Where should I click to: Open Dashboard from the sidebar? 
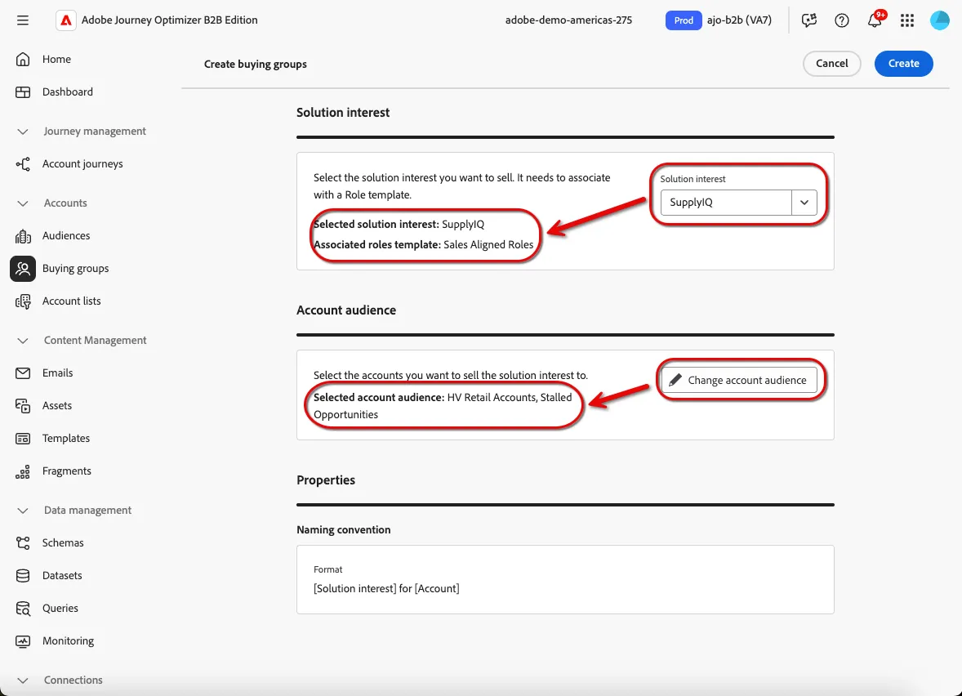pyautogui.click(x=68, y=92)
